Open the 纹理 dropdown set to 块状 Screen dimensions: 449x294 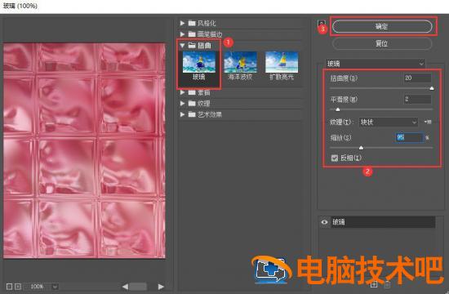pos(389,122)
